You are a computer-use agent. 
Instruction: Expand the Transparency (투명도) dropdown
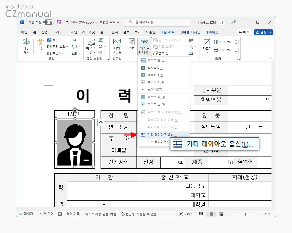[x=64, y=53]
